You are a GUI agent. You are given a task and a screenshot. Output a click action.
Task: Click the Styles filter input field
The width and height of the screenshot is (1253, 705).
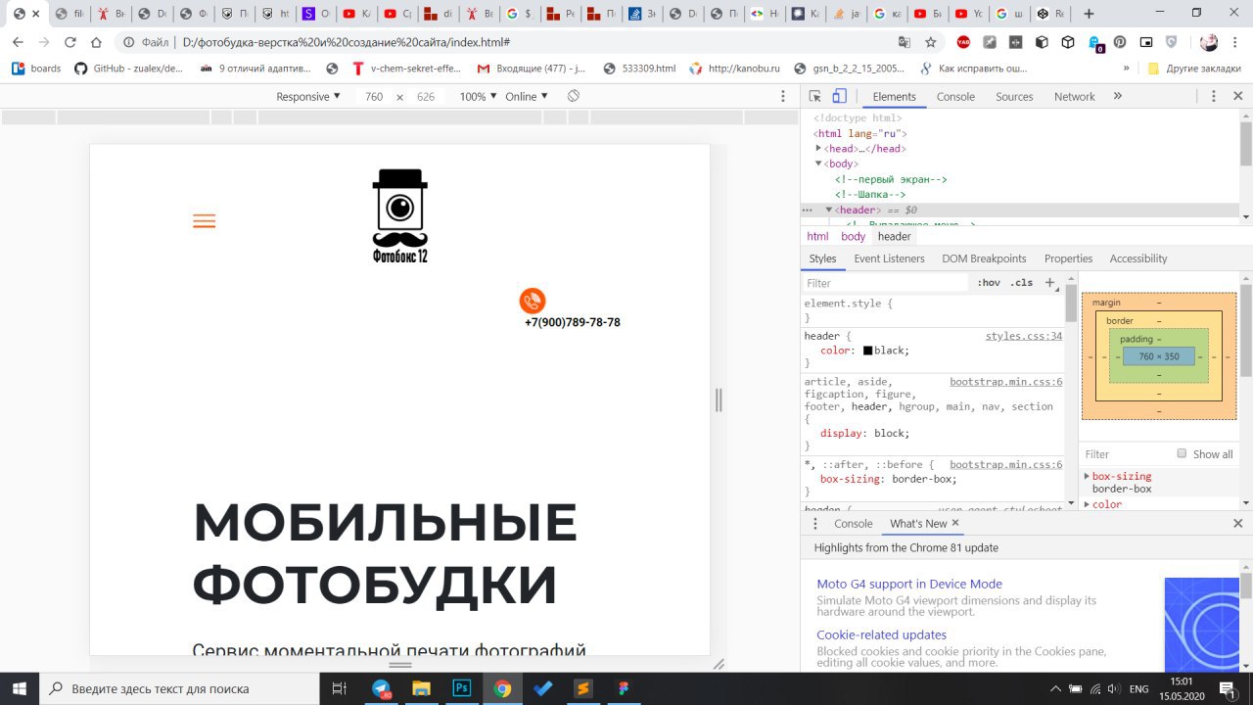pos(886,283)
